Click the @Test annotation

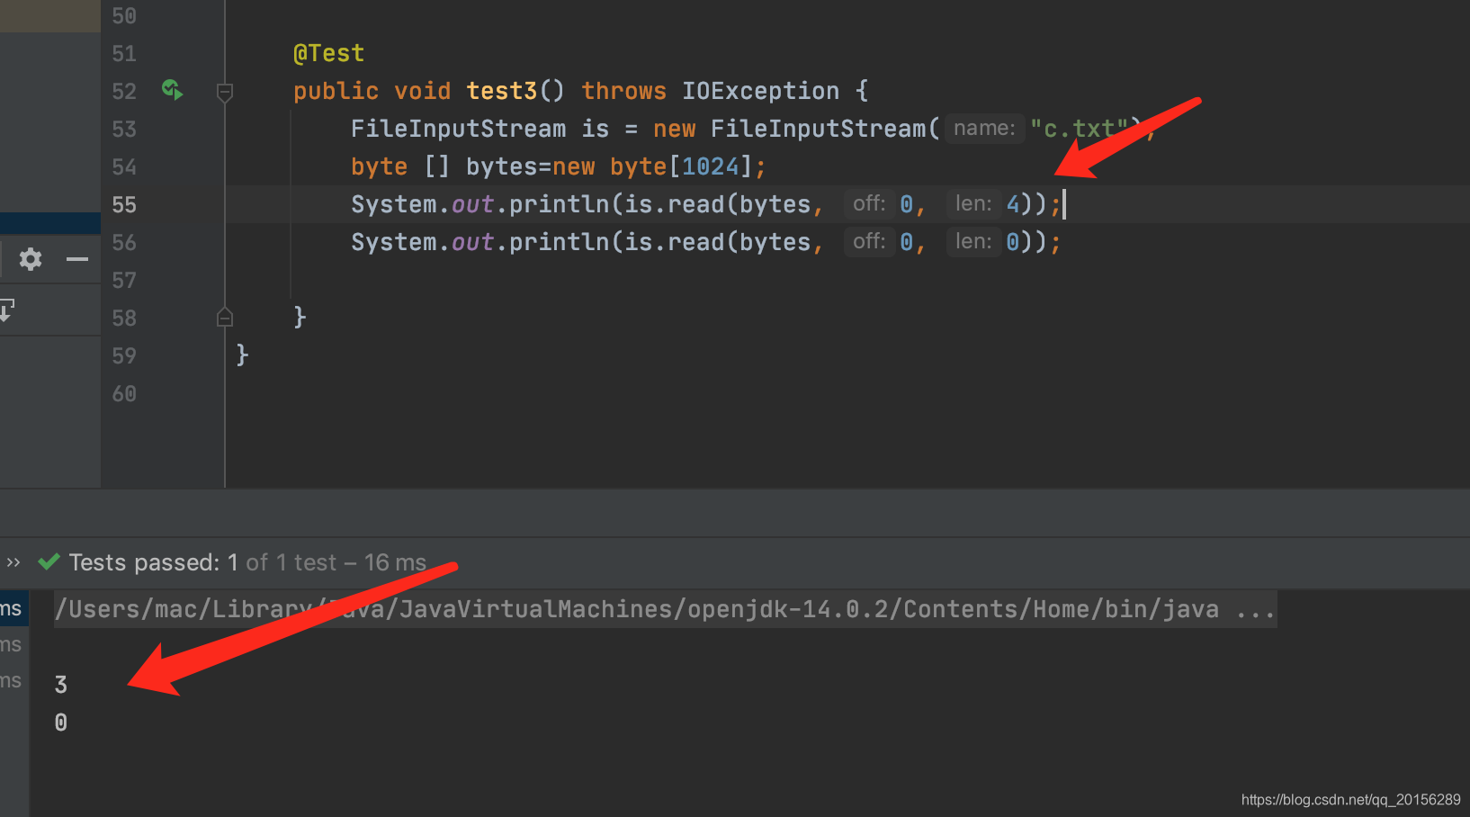(328, 53)
